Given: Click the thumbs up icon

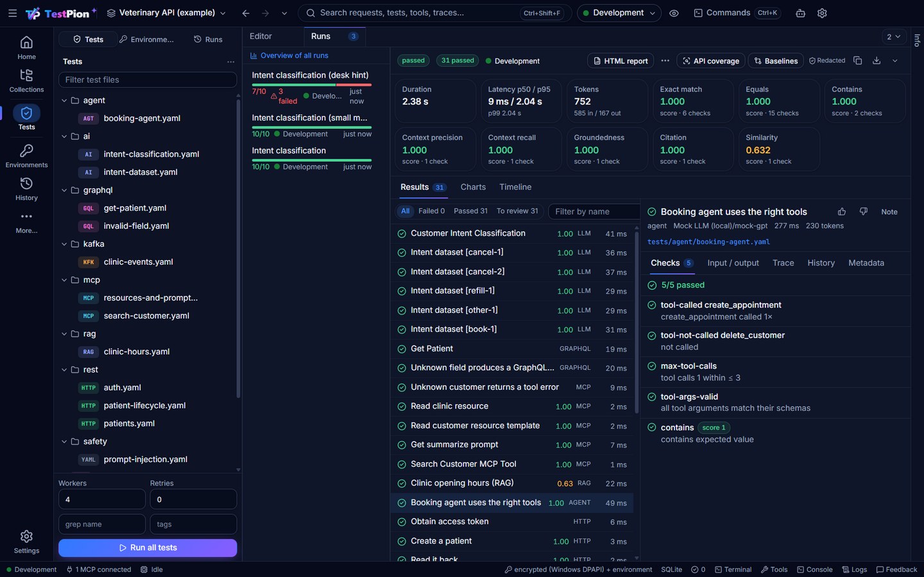Looking at the screenshot, I should click(842, 212).
